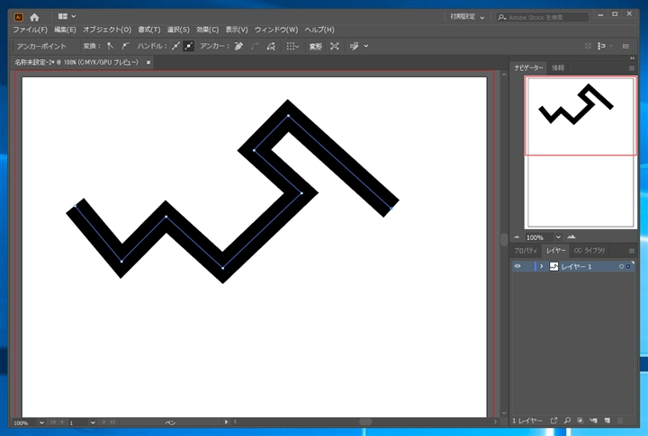The image size is (648, 436).
Task: Convert selected anchor points to corner
Action: coord(111,46)
